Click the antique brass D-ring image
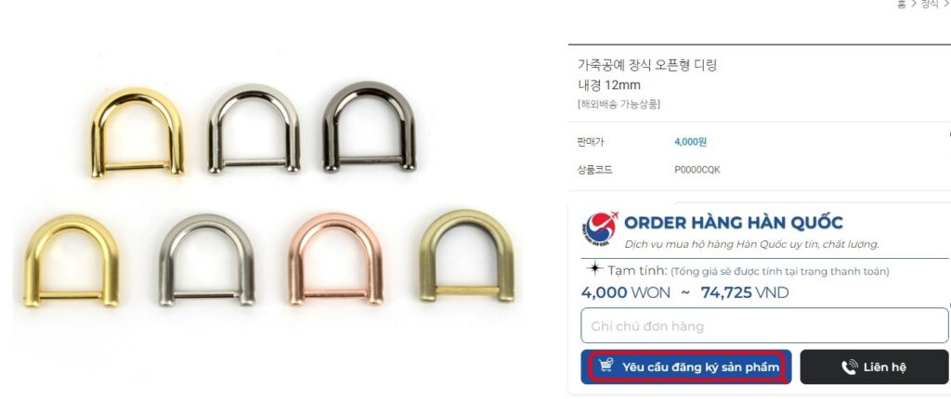Screen dimensions: 951x399 tap(467, 256)
